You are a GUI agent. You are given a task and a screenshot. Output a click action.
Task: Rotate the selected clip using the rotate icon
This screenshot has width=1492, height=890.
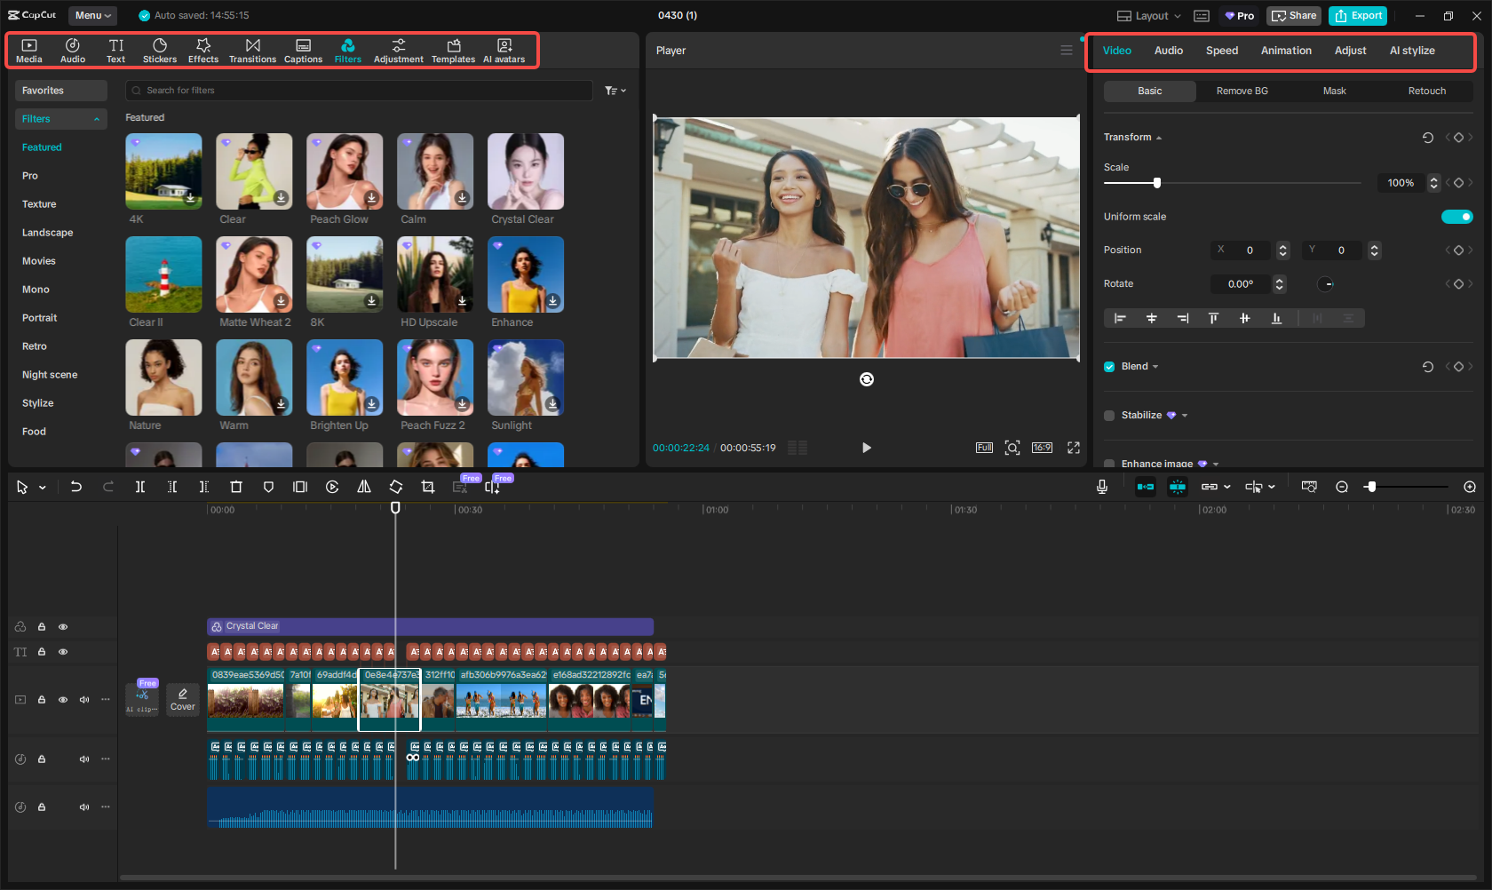[x=396, y=487]
